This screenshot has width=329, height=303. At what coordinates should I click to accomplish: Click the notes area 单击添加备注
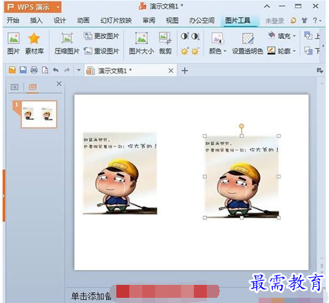91,296
